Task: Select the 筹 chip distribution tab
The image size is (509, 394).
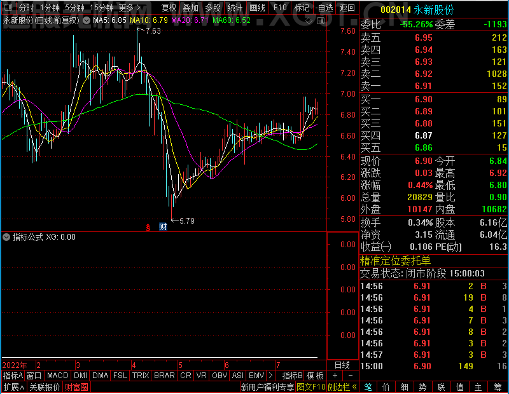Action: pyautogui.click(x=498, y=387)
